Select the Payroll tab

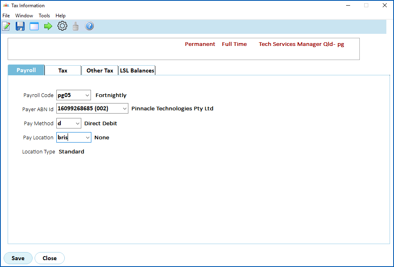pyautogui.click(x=26, y=70)
